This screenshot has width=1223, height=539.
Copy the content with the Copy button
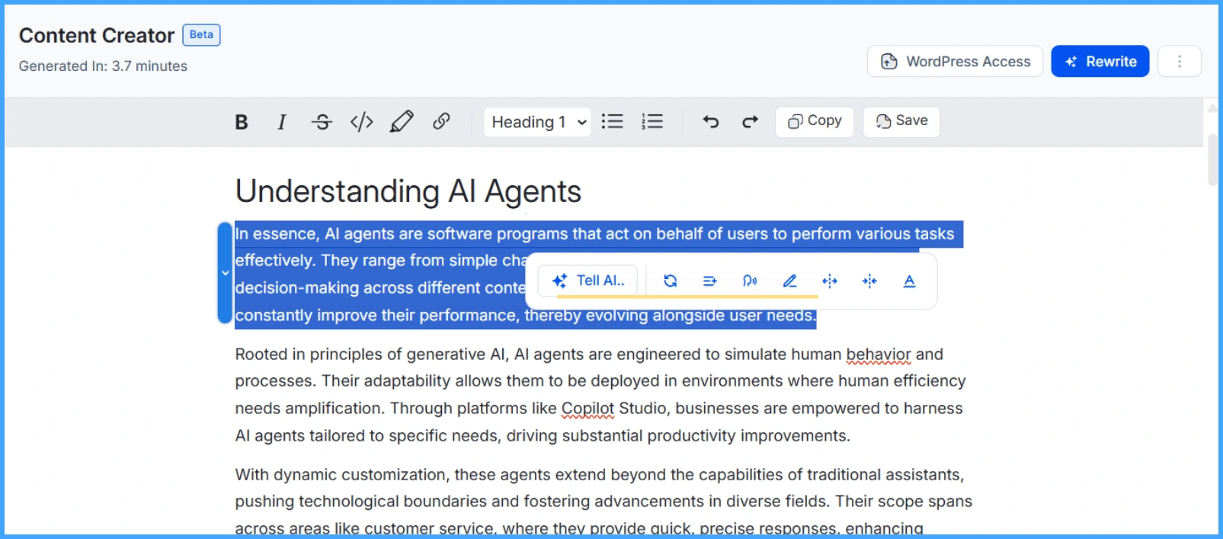point(815,121)
